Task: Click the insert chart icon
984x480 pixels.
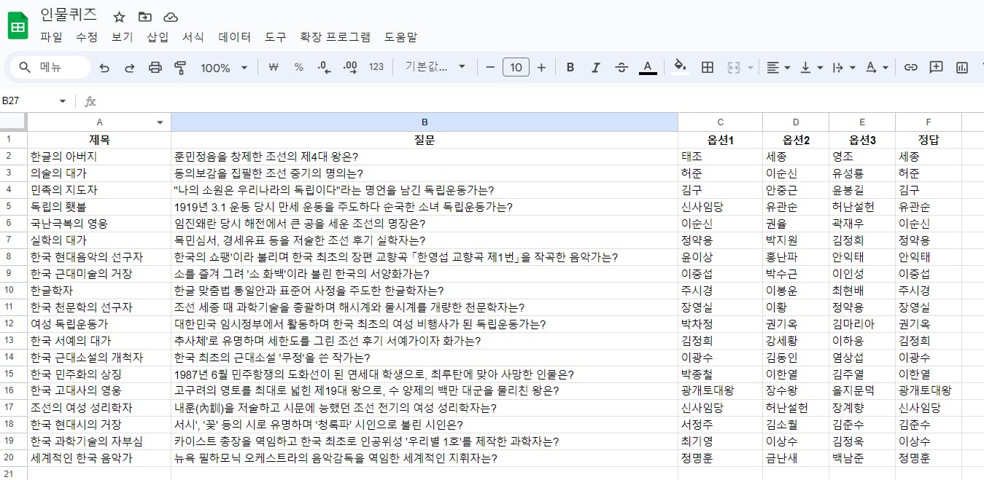Action: [963, 68]
